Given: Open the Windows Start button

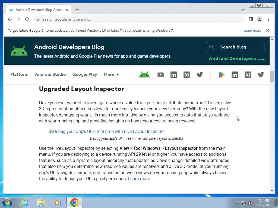Looking at the screenshot, I should click(7, 203).
